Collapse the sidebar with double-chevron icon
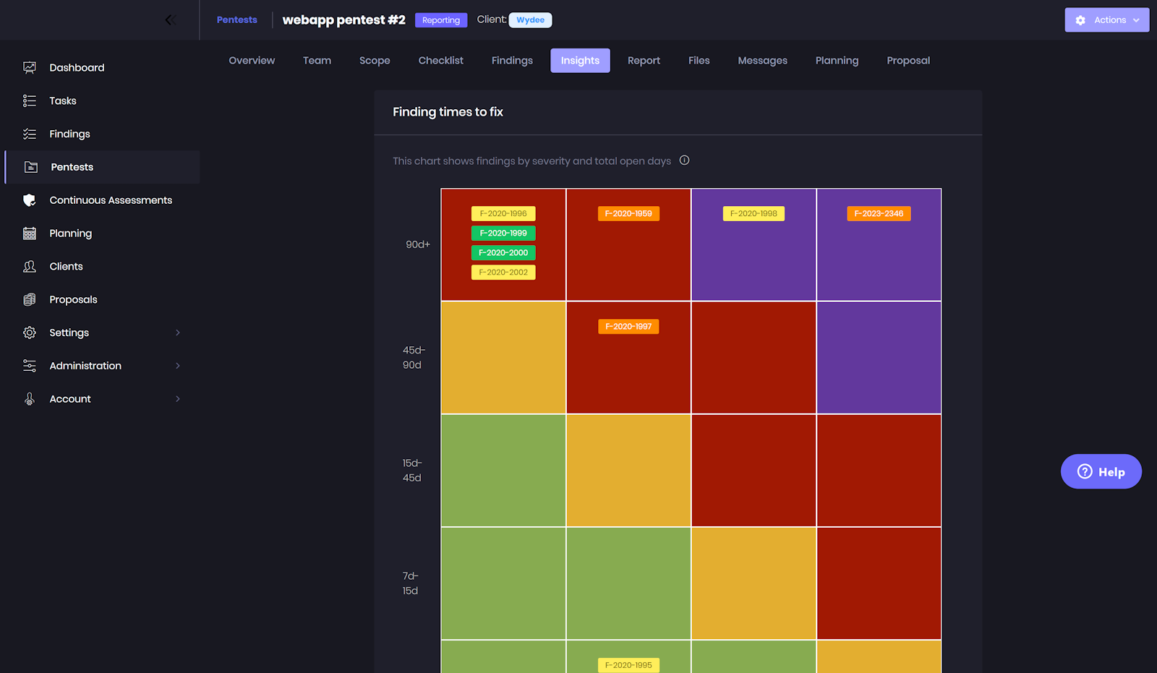The height and width of the screenshot is (673, 1157). (x=171, y=20)
